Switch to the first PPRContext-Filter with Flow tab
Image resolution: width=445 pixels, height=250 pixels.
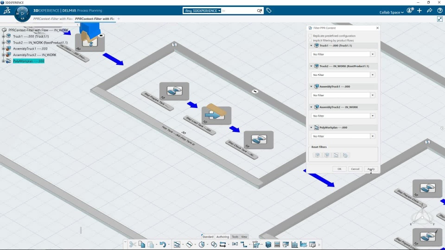(53, 19)
